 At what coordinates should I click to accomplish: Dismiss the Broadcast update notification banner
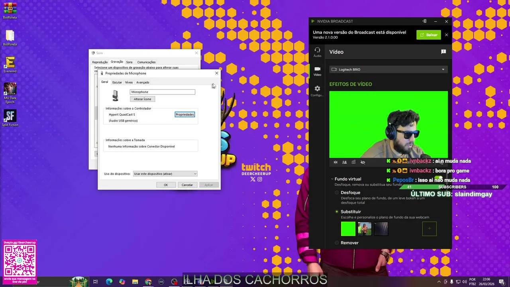[x=446, y=35]
